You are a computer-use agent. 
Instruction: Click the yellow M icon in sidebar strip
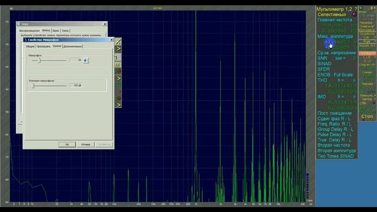pos(118,65)
